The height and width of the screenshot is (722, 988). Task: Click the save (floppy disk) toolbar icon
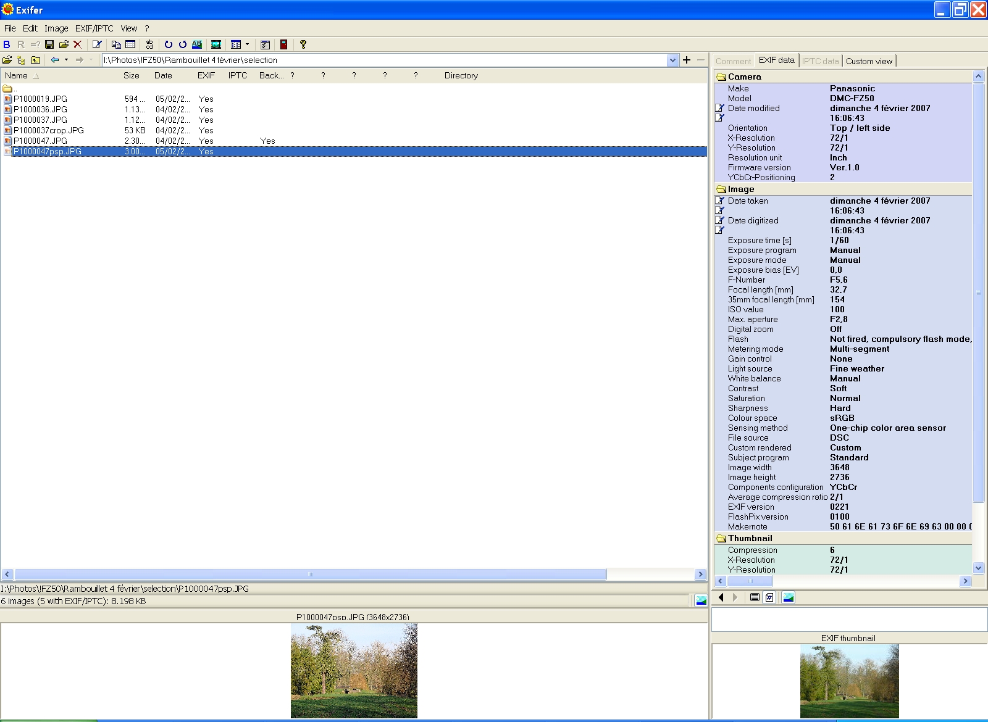tap(49, 44)
